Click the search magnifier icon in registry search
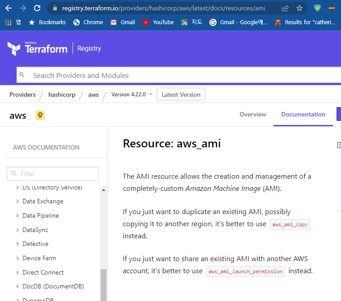 (x=22, y=75)
